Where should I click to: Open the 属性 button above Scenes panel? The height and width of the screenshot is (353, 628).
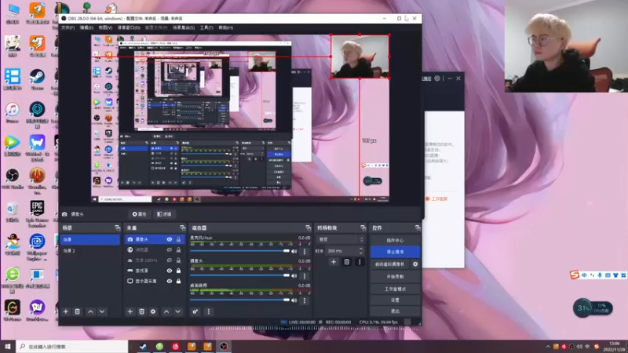[x=140, y=214]
